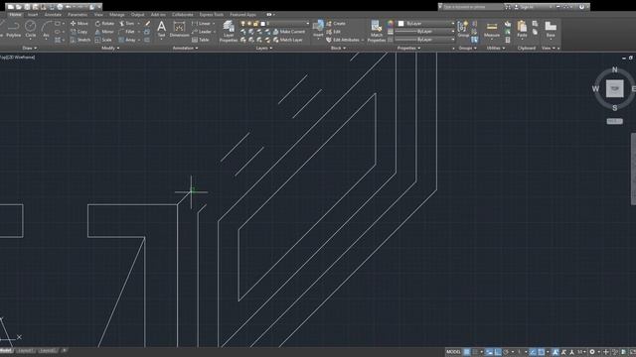Click the Move tool in Modify panel

tap(79, 24)
